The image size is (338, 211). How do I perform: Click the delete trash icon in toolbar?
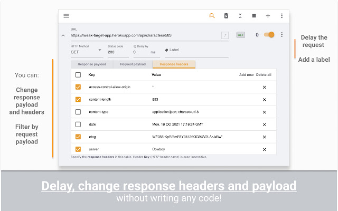coord(226,16)
